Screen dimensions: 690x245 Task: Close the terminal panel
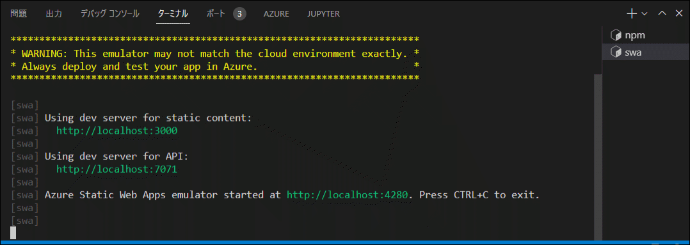(x=679, y=13)
